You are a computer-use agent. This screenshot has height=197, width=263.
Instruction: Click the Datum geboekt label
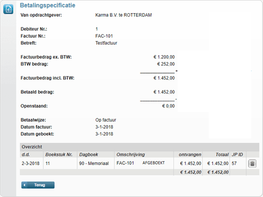click(x=37, y=134)
